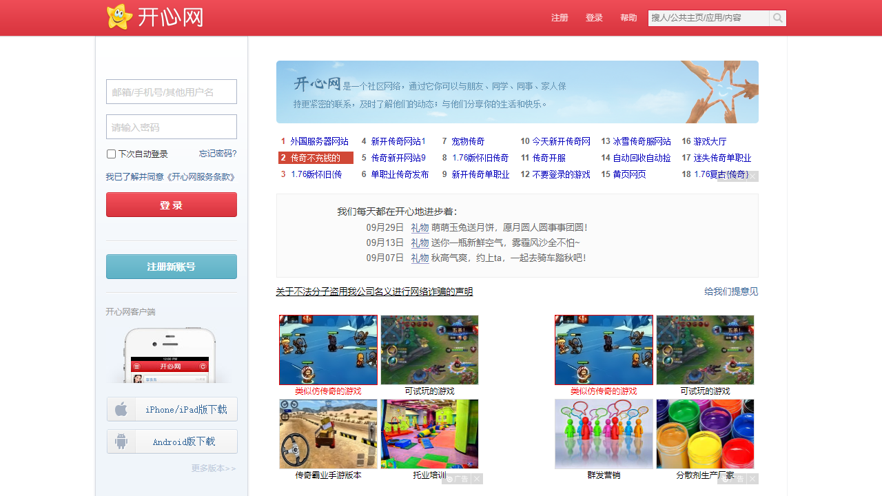
Task: Focus the 搜人/公共主页/应用/内容 search box
Action: 708,18
